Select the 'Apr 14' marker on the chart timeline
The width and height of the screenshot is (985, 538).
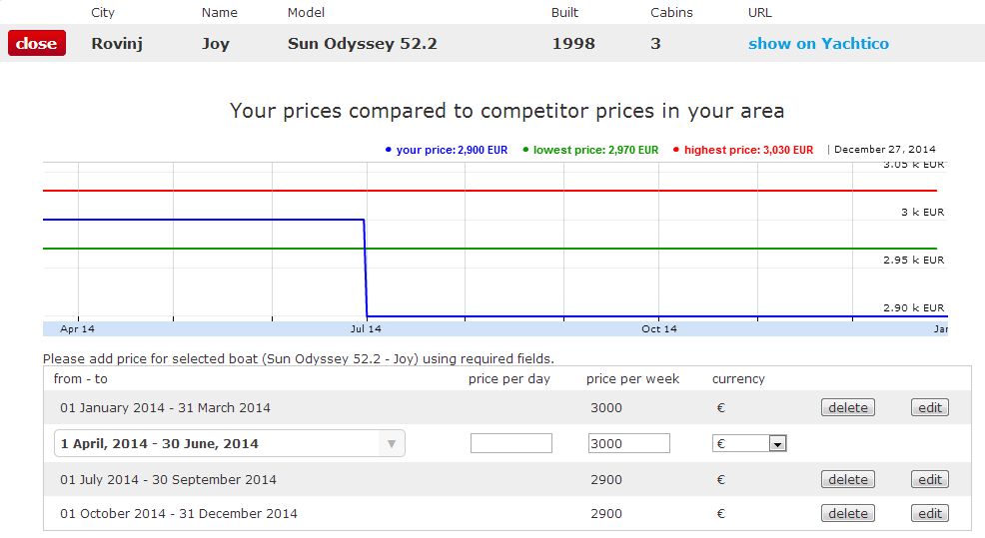pyautogui.click(x=77, y=328)
